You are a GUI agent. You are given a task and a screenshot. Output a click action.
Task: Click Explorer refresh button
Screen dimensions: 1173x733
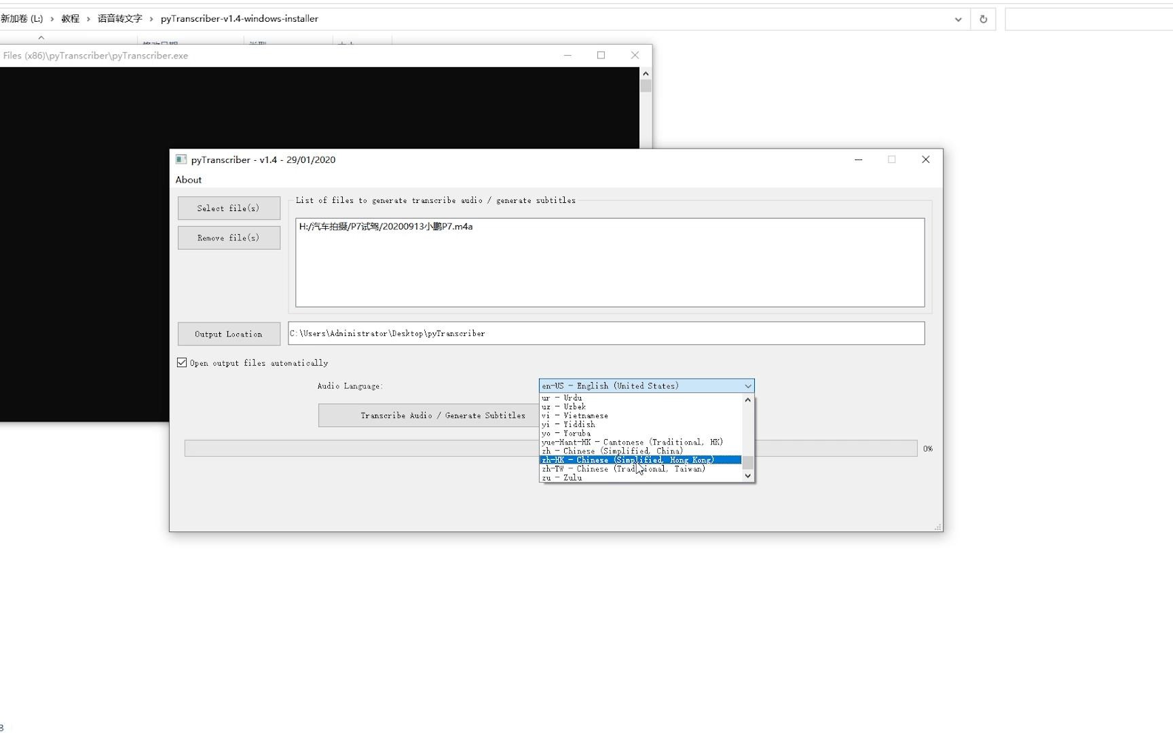(983, 19)
